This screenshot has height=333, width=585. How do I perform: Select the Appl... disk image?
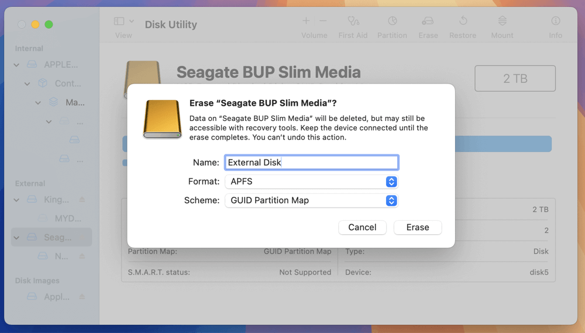(51, 297)
